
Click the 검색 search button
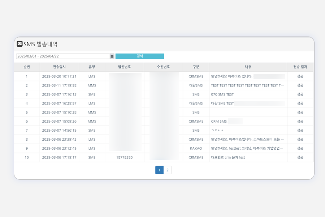pyautogui.click(x=139, y=56)
